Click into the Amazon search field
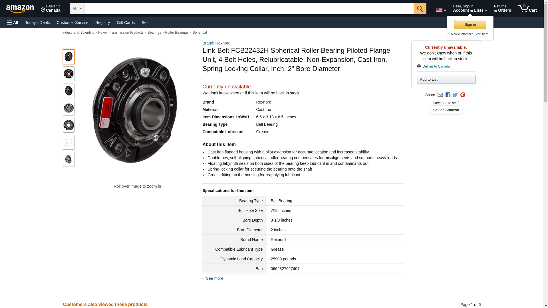548x308 pixels. [x=249, y=9]
